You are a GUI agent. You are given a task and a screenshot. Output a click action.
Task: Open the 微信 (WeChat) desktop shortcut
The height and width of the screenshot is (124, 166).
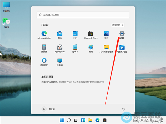click(x=6, y=22)
